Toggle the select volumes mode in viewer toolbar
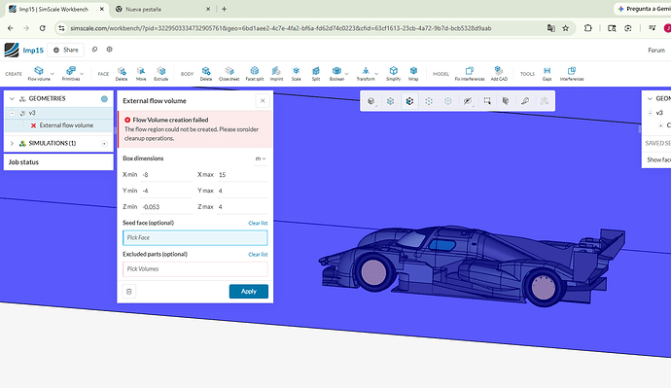This screenshot has width=671, height=388. click(x=409, y=101)
